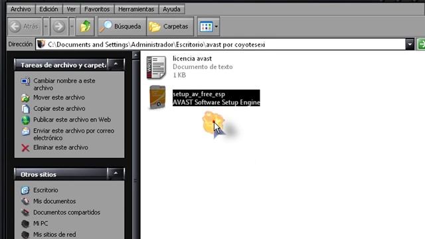The image size is (425, 239).
Task: Click the Mi PC icon
Action: [x=25, y=224]
